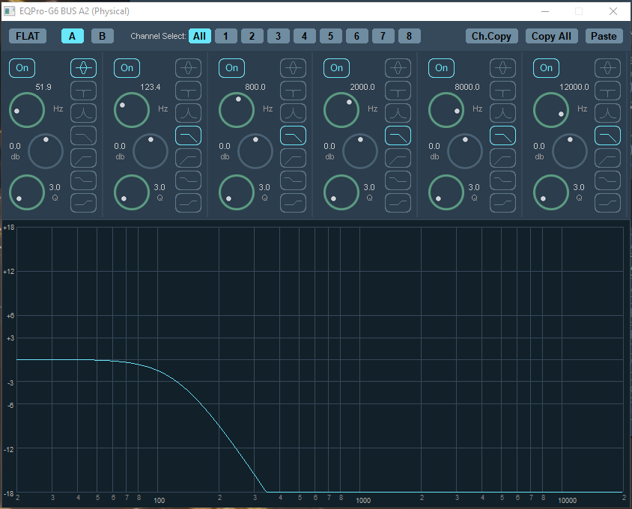
Task: Toggle the On switch for the 51.9 Hz band
Action: click(22, 68)
